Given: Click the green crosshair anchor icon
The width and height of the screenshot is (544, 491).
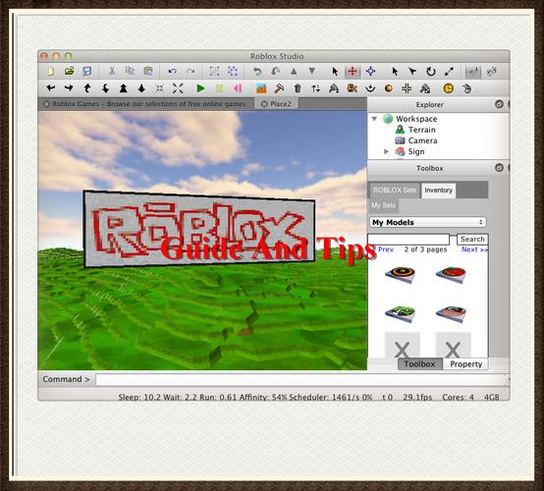Looking at the screenshot, I should point(407,88).
